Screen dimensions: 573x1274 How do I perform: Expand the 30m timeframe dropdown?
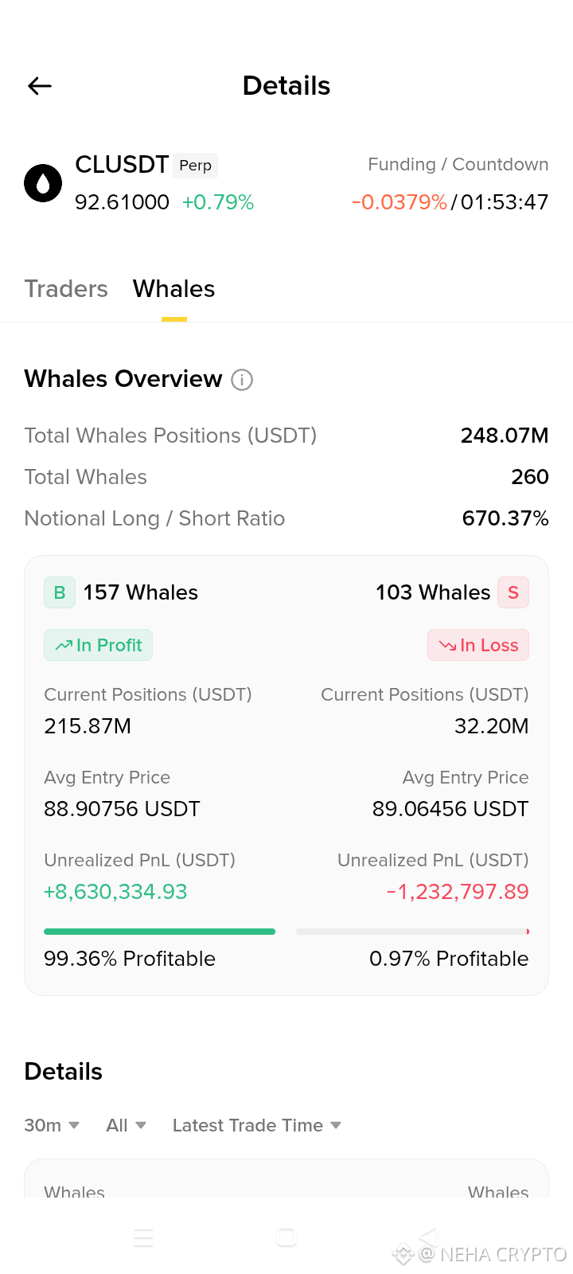click(52, 1125)
